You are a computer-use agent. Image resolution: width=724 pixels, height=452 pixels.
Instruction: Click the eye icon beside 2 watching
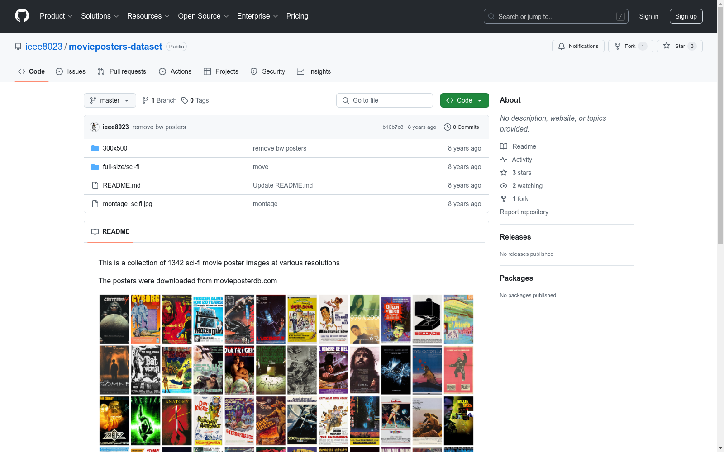(x=504, y=186)
